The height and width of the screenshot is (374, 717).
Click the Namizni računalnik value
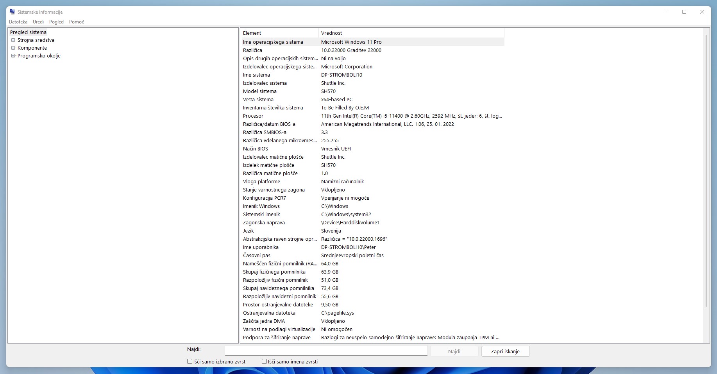(x=342, y=181)
